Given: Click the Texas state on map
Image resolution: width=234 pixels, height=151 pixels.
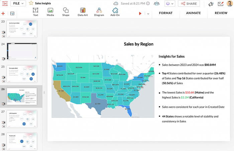Looking at the screenshot, I should tap(97, 103).
